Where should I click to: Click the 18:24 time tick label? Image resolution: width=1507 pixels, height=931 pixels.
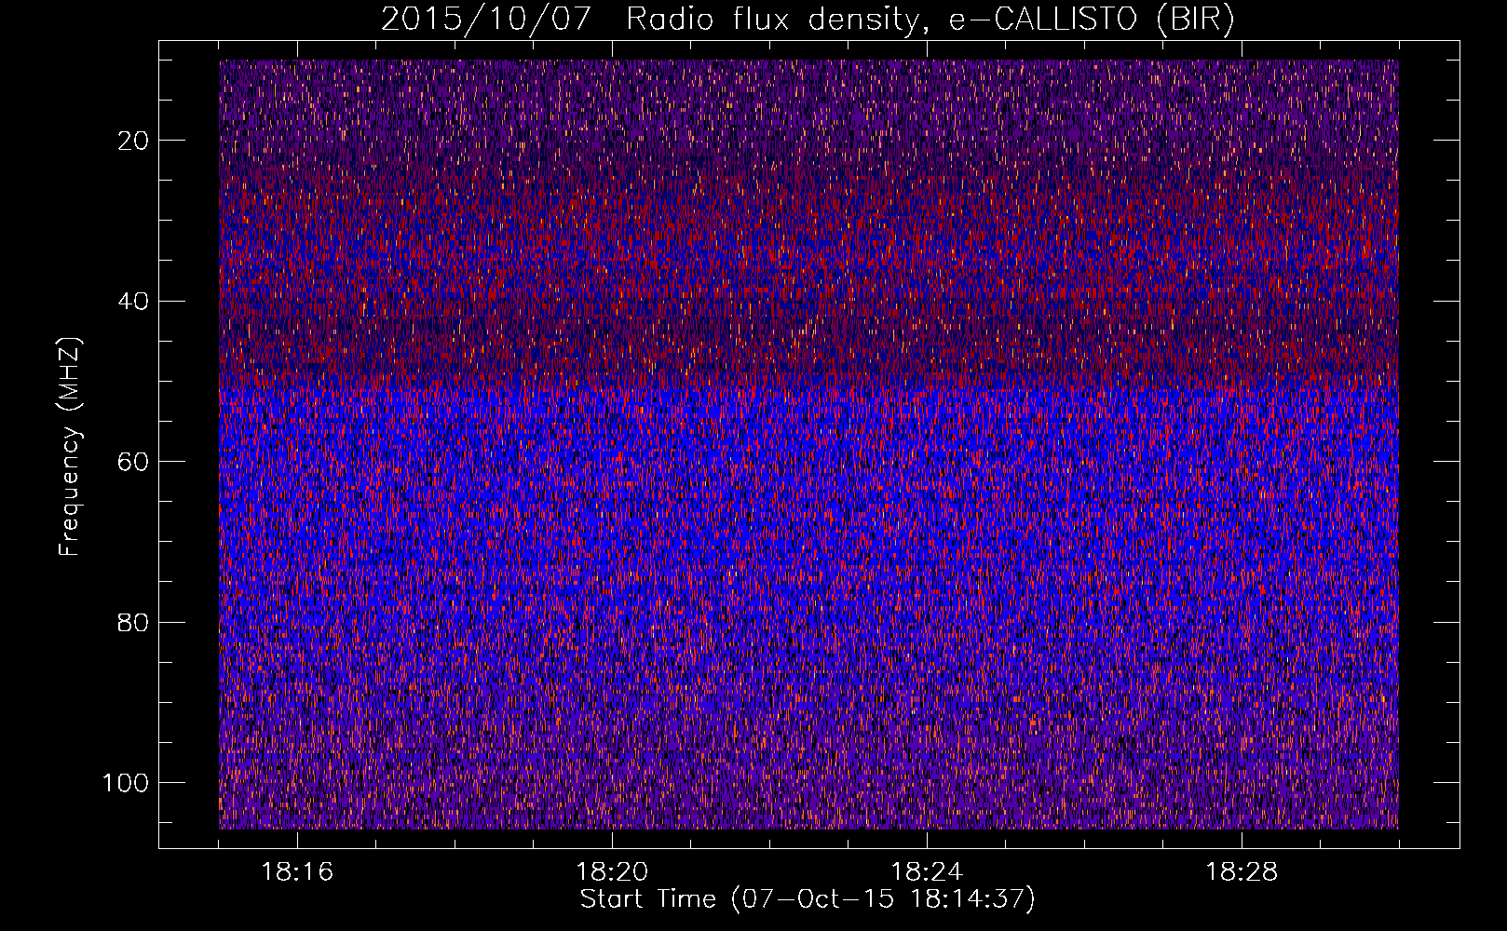[927, 872]
